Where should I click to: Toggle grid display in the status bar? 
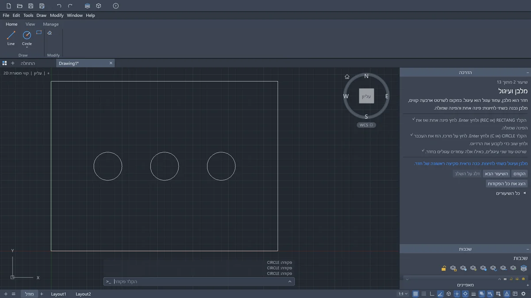(x=416, y=294)
